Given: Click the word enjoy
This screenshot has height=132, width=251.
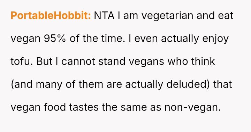Looking at the screenshot, I should click(x=215, y=39).
